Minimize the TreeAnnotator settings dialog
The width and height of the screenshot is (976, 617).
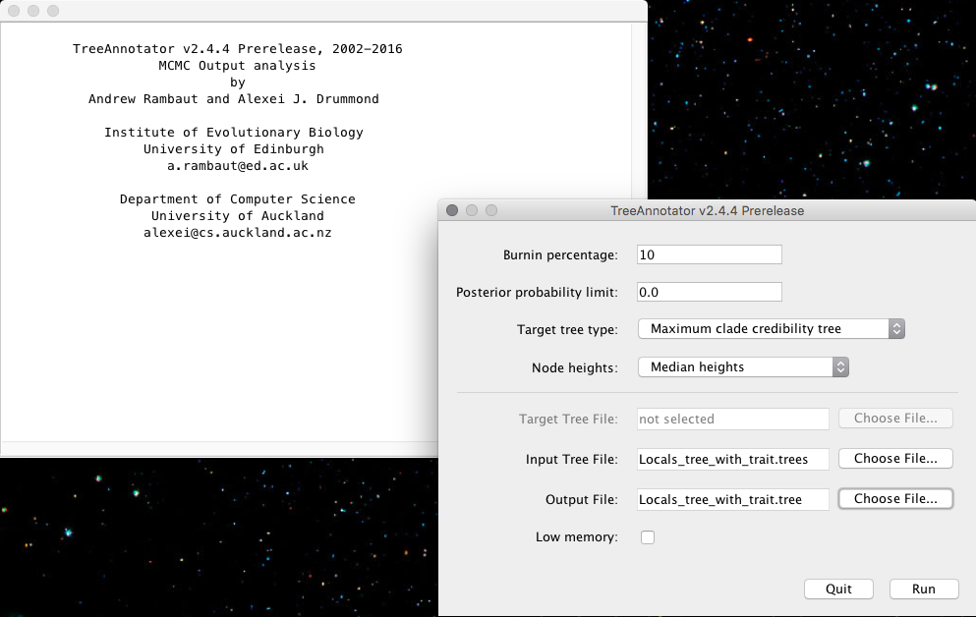point(472,210)
